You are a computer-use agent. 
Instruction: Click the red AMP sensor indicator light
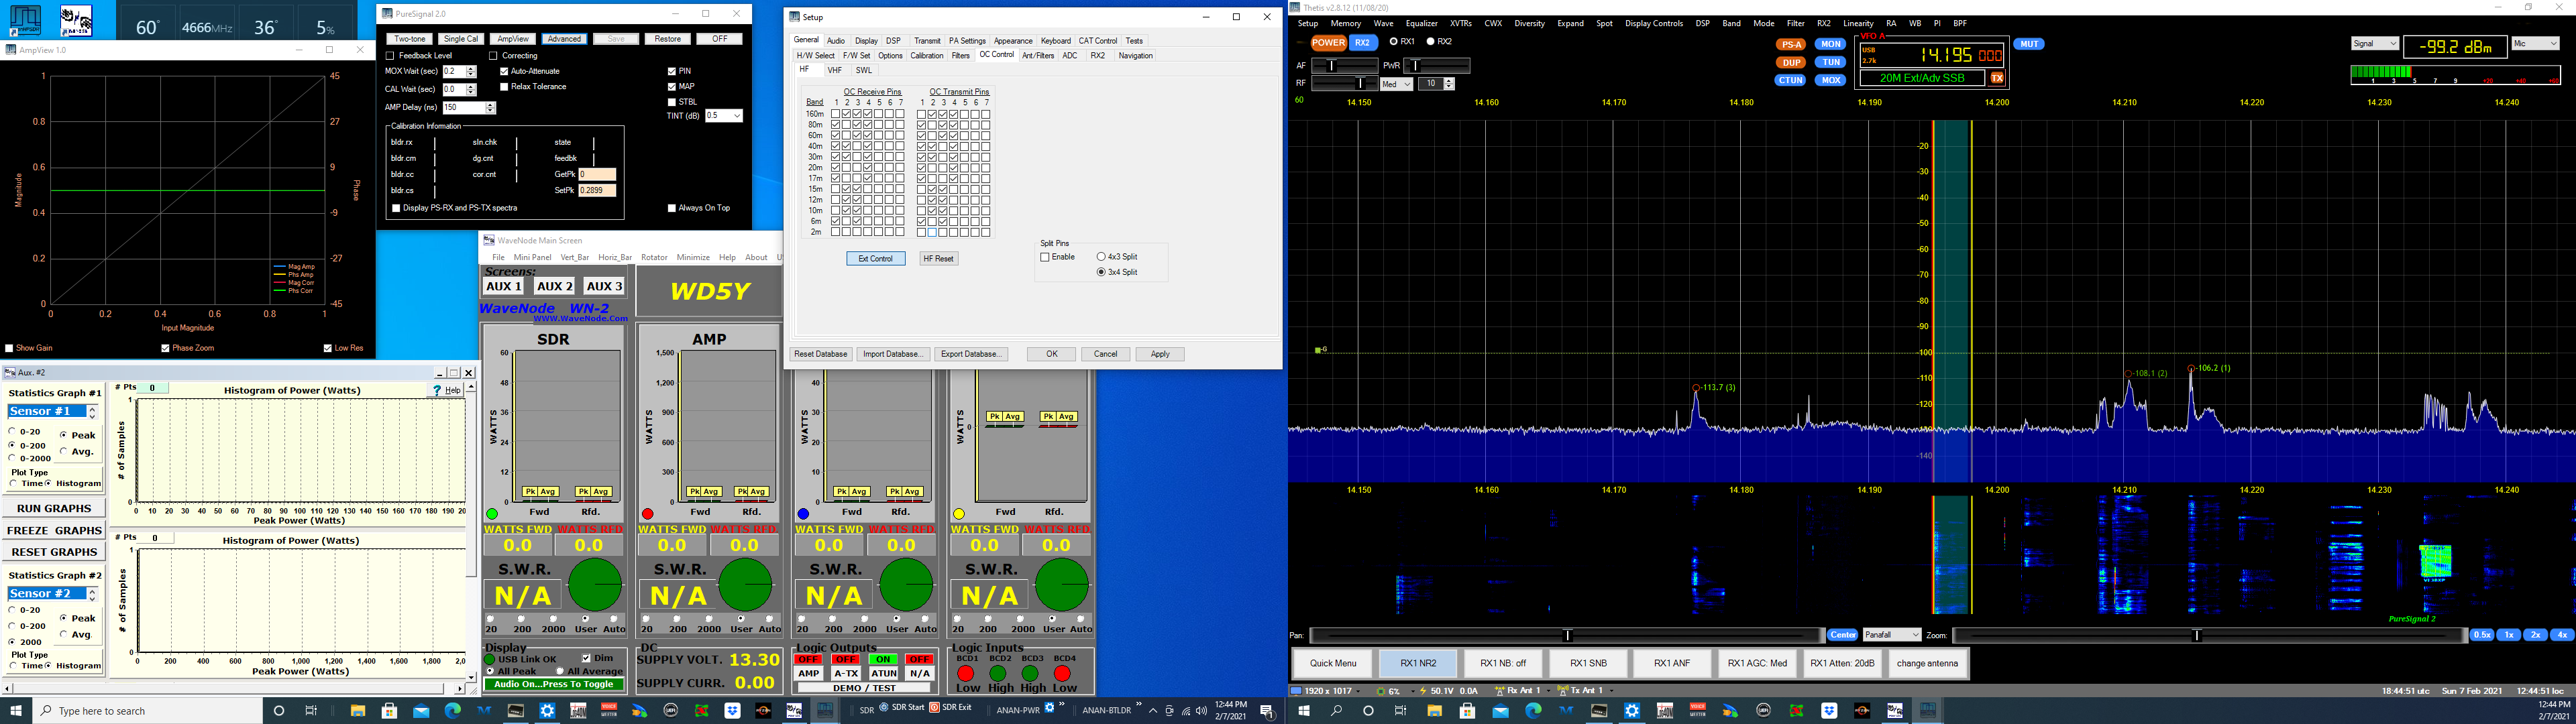[x=648, y=514]
